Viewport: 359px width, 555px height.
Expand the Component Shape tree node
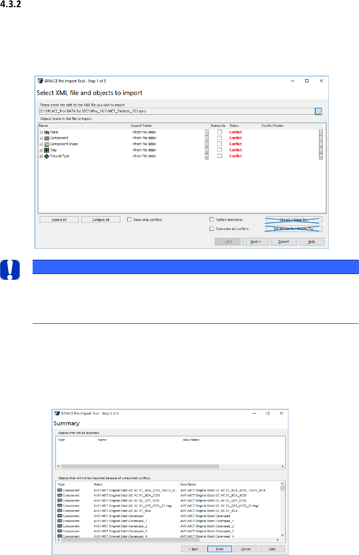(x=41, y=144)
